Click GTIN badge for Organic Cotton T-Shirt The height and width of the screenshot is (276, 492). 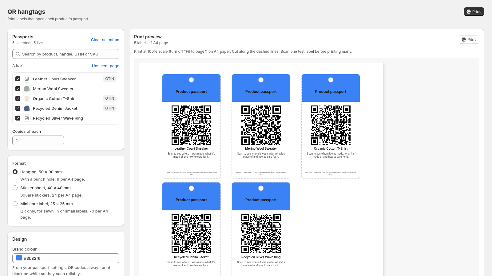109,98
